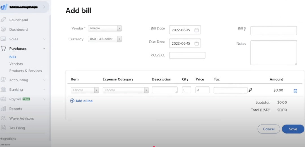This screenshot has width=305, height=147.
Task: Expand the business name switcher chevron
Action: pyautogui.click(x=44, y=7)
